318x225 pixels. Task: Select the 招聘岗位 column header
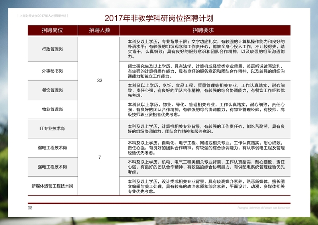click(x=52, y=30)
